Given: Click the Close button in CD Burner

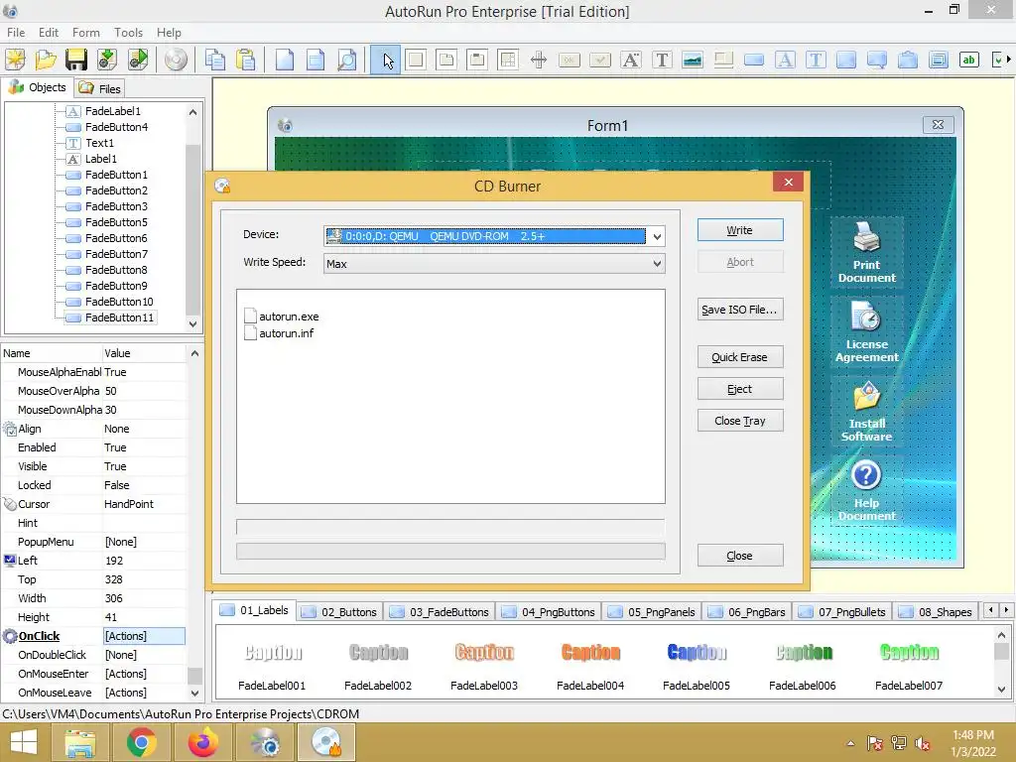Looking at the screenshot, I should point(740,556).
